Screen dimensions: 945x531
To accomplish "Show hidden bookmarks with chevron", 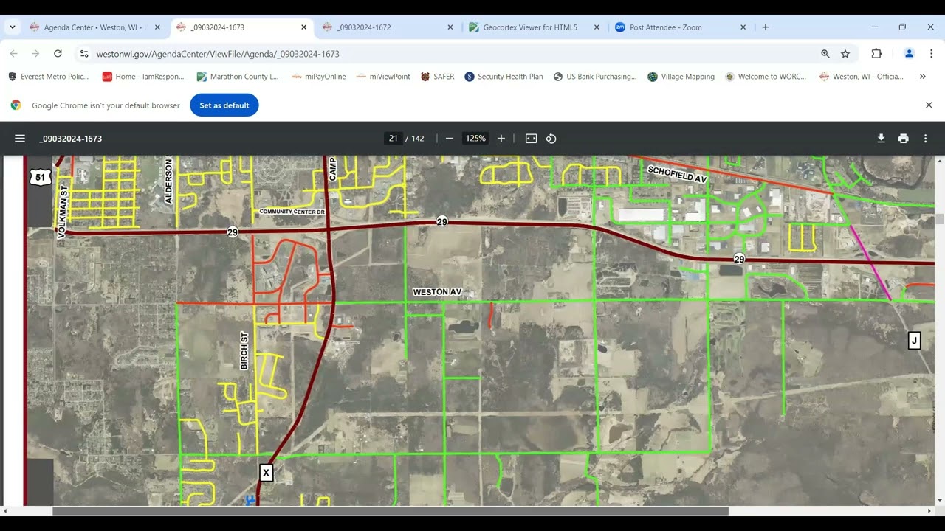I will tap(922, 77).
